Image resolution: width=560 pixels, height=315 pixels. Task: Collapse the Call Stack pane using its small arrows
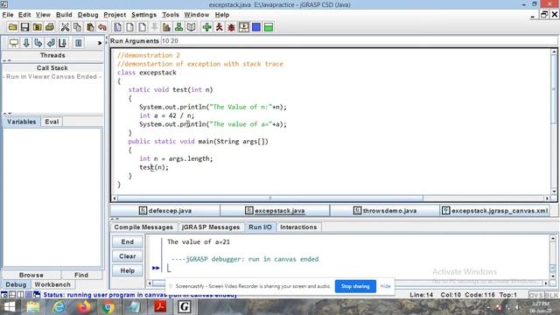point(7,114)
